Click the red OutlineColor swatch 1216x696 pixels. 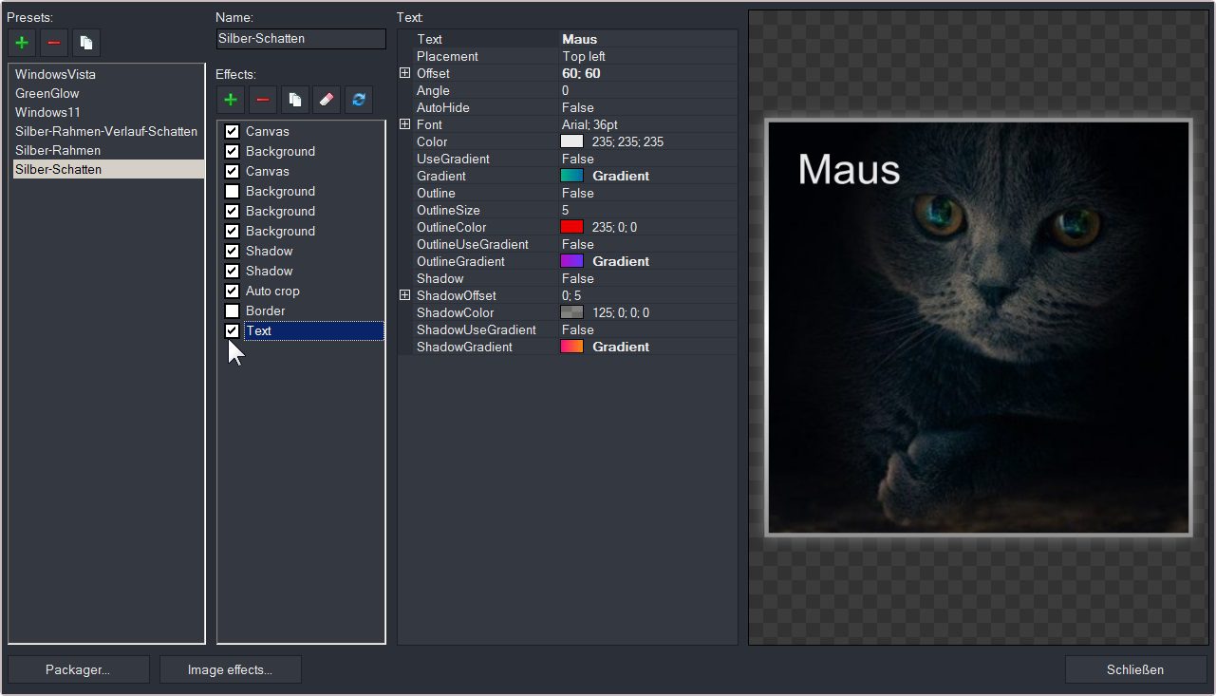point(571,227)
